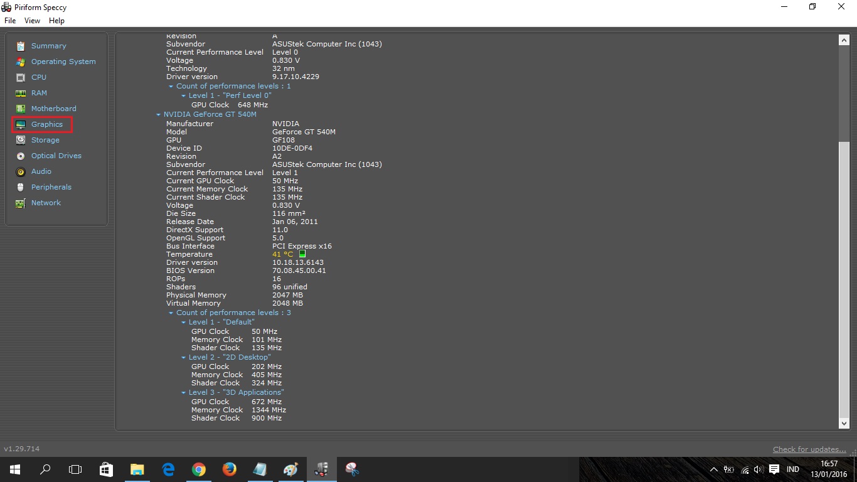Click the Device ID value '10DE-0DF4'
Screen dimensions: 857x482
[292, 148]
